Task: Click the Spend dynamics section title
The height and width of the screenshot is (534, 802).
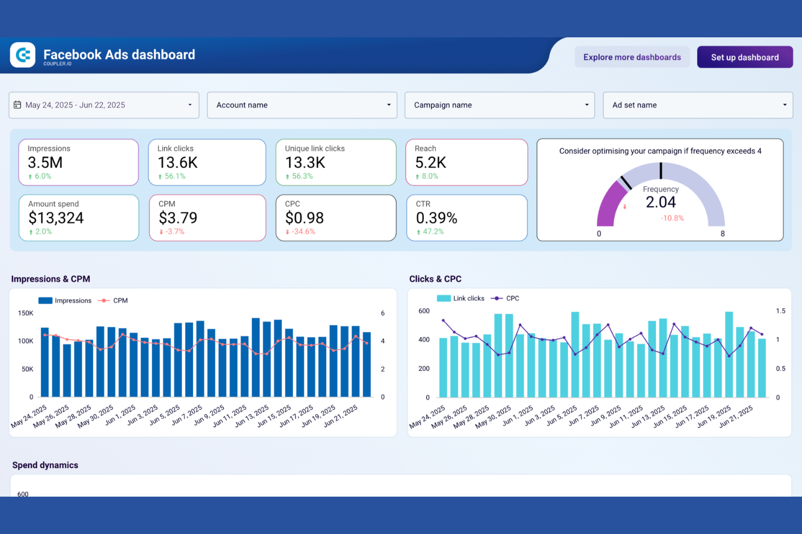Action: (45, 465)
